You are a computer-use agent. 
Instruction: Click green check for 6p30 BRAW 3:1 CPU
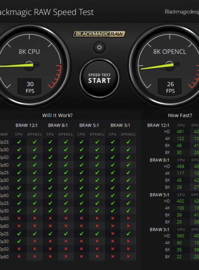coord(113,211)
